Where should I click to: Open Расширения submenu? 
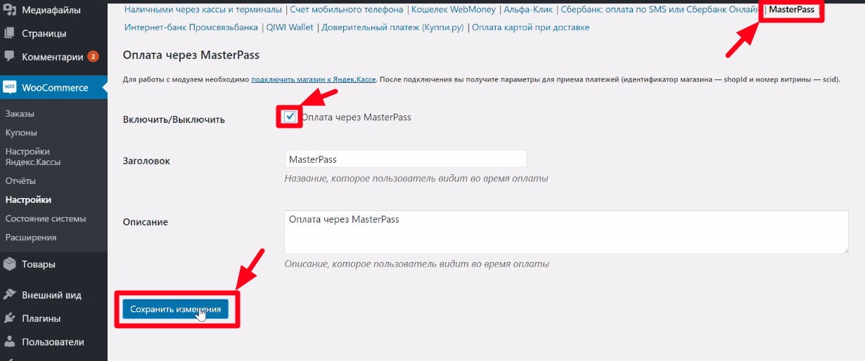pos(30,237)
